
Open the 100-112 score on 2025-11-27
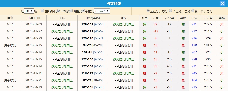tap(87, 31)
